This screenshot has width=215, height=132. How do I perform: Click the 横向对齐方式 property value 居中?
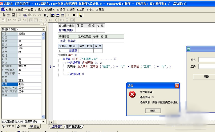click(30, 88)
